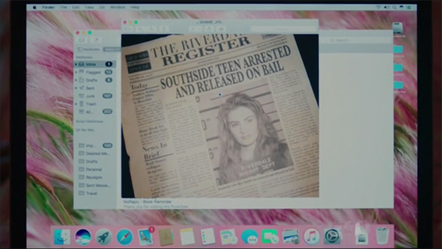
Task: Select Sent mailbox in sidebar
Action: pyautogui.click(x=95, y=88)
